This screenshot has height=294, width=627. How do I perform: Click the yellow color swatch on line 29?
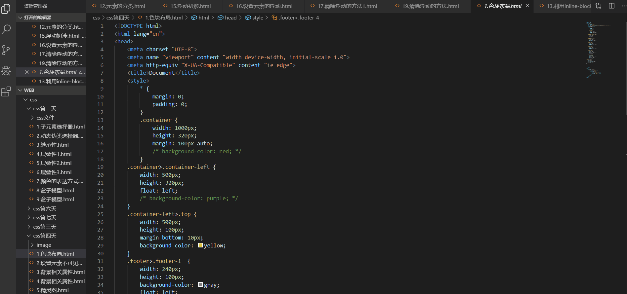pos(200,245)
